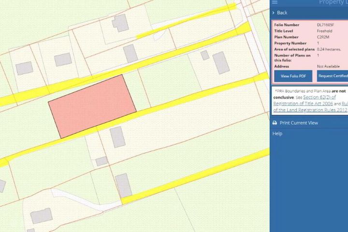The height and width of the screenshot is (232, 348).
Task: Click the folio number DL71605F
Action: (325, 25)
